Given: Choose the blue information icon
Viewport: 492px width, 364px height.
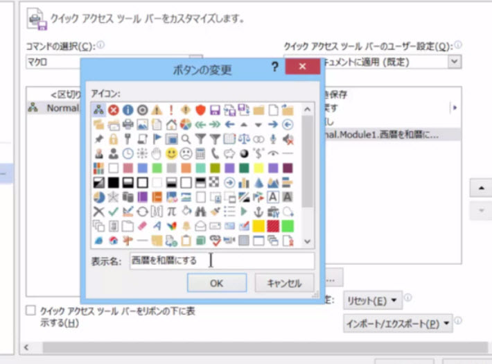Looking at the screenshot, I should pyautogui.click(x=128, y=110).
